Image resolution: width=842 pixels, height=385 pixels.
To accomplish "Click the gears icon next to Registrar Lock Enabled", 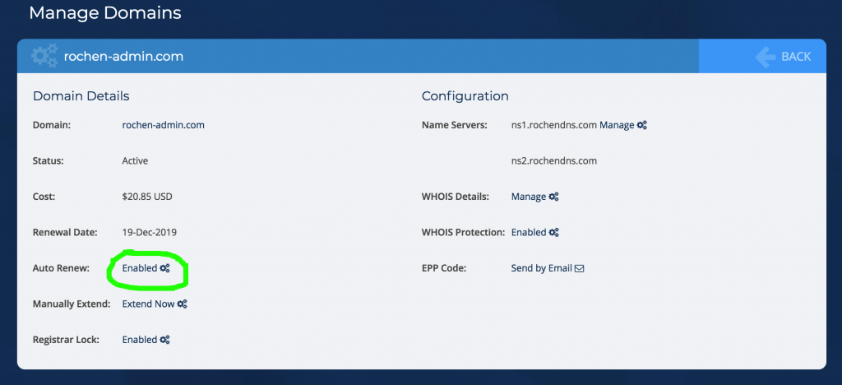I will click(x=164, y=340).
